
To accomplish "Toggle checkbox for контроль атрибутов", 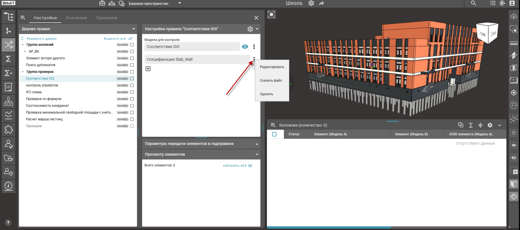I will [132, 85].
